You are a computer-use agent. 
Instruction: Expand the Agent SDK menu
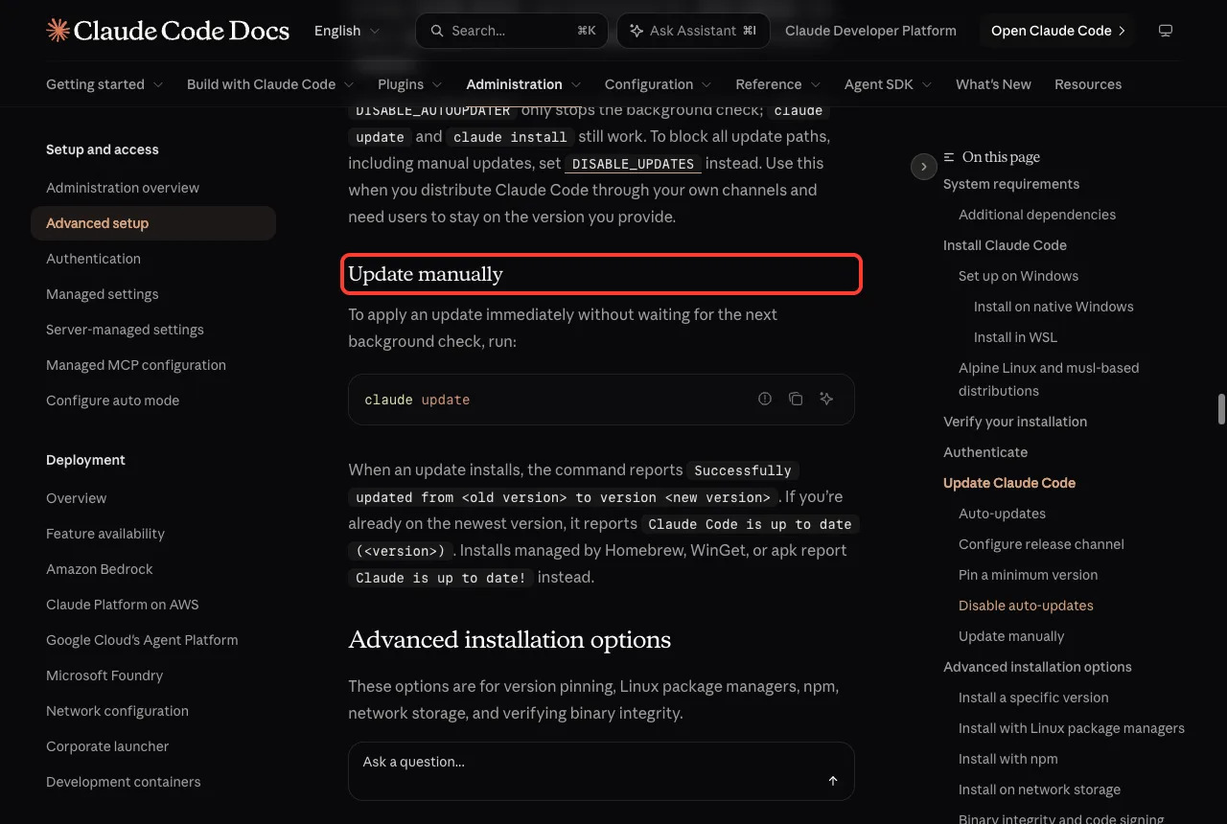click(889, 84)
